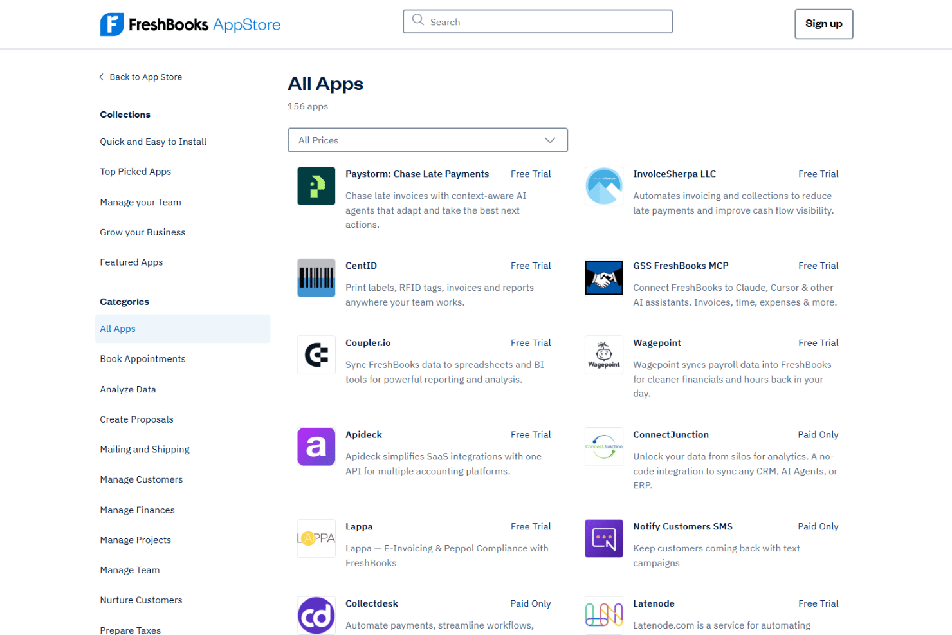This screenshot has height=635, width=952.
Task: Open Quick and Easy to Install collection
Action: click(153, 142)
